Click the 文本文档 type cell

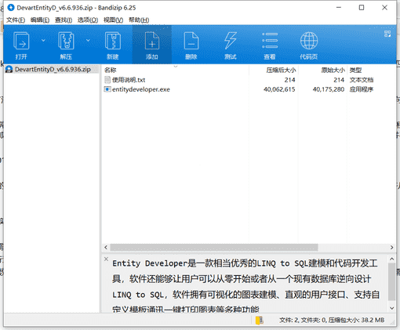(362, 80)
